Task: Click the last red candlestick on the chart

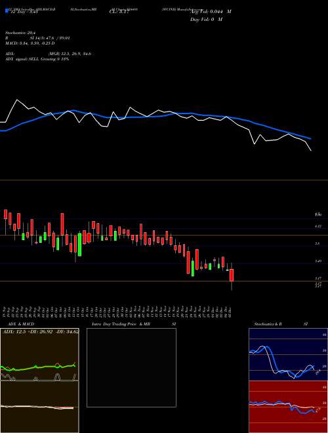Action: point(232,275)
